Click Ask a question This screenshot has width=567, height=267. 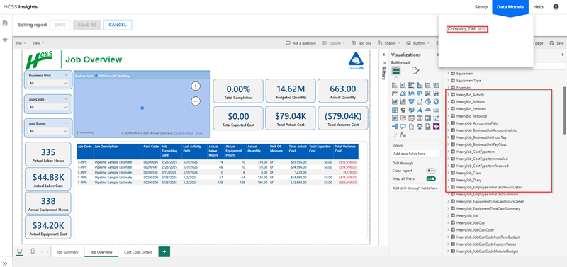coord(301,43)
